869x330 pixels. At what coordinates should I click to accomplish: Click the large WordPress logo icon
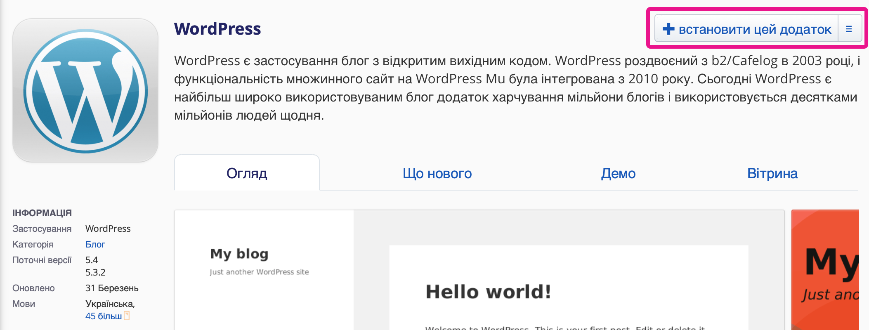[85, 90]
